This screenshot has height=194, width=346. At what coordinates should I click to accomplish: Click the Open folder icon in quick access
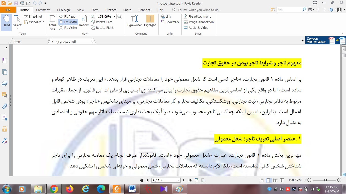10,3
